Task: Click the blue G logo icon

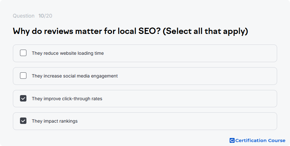Action: coord(232,141)
